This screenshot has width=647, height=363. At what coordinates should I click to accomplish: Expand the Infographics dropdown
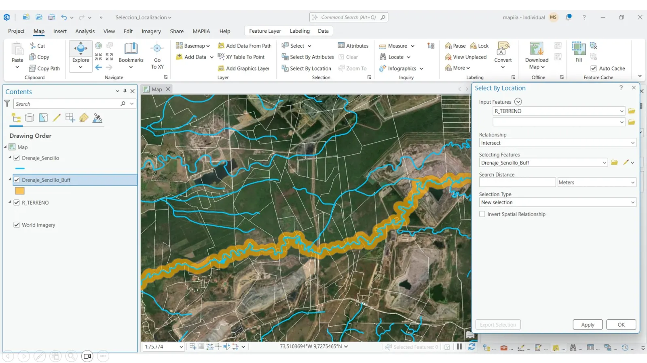[421, 69]
